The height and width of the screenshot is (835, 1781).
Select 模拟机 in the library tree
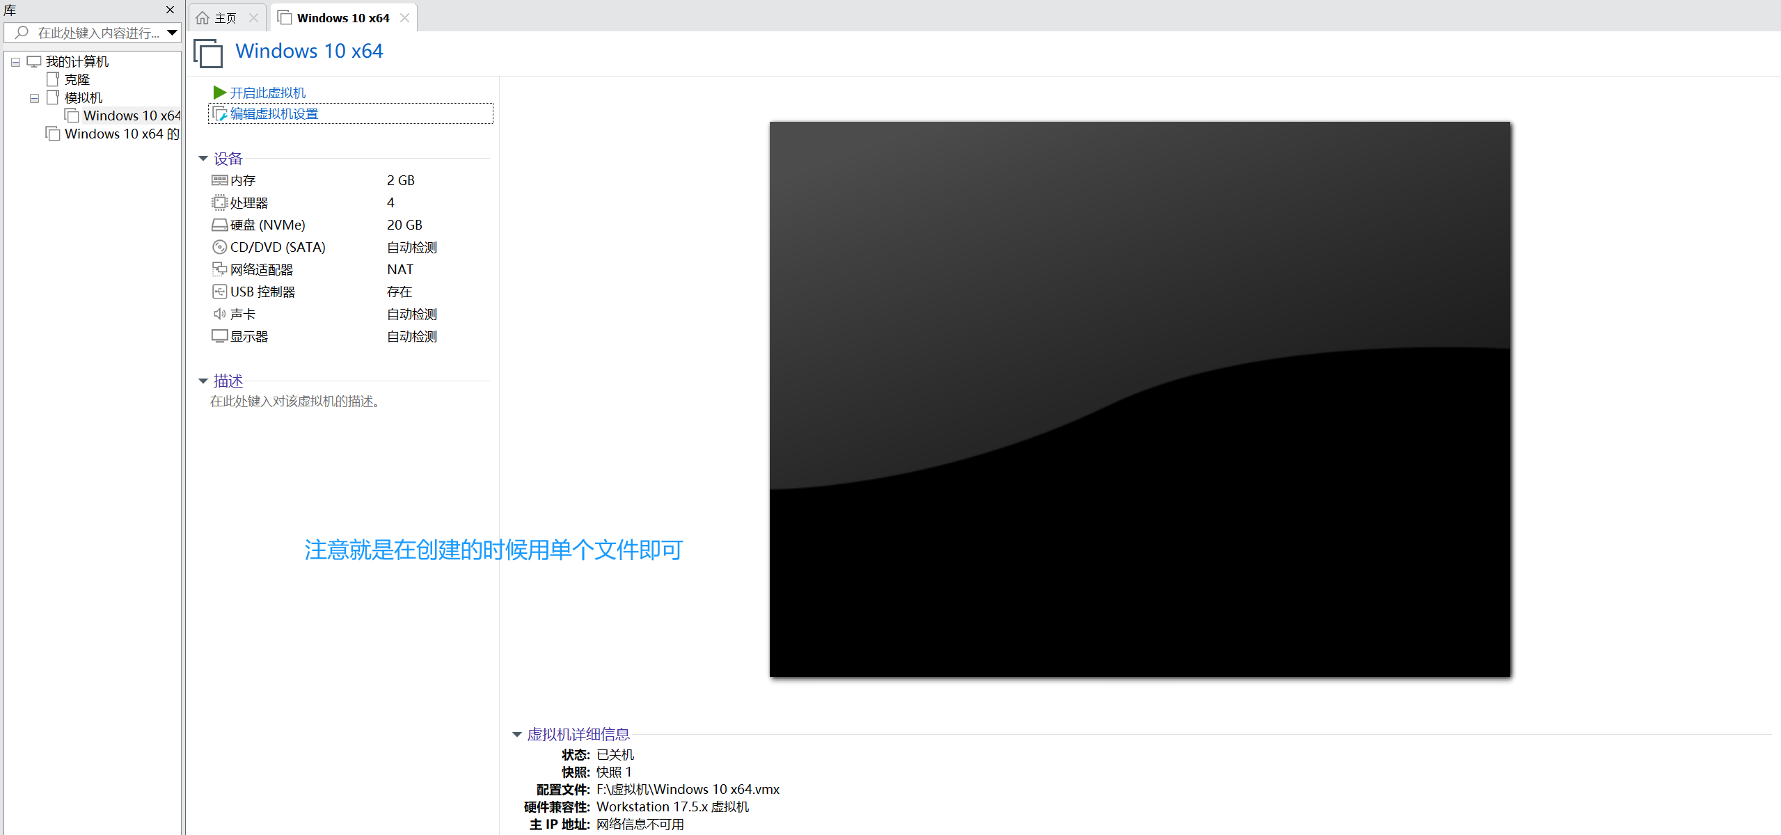(x=84, y=98)
